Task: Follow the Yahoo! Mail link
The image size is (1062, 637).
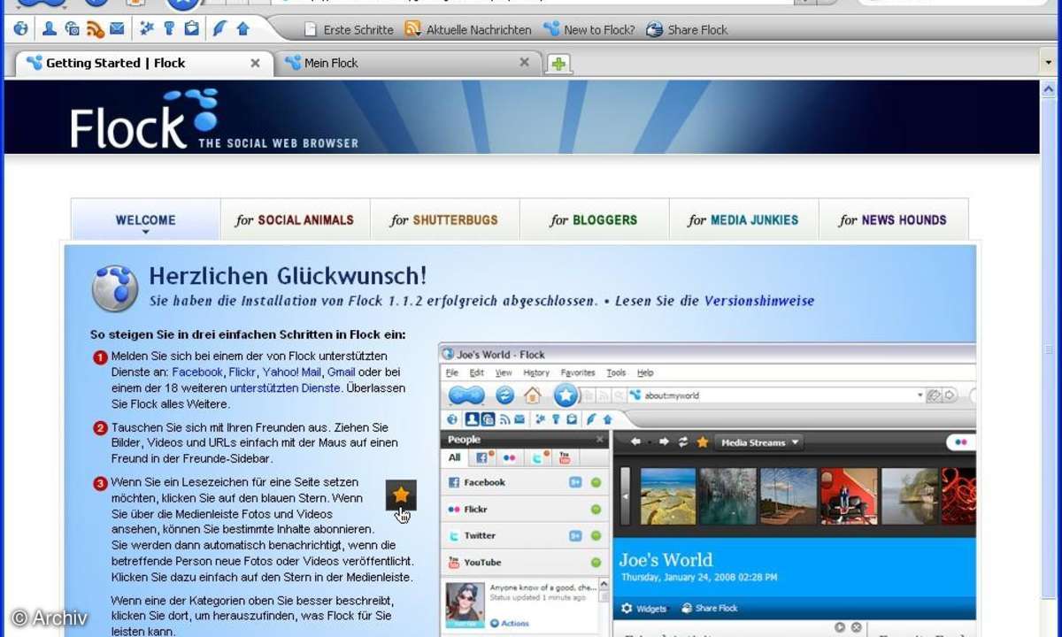Action: [291, 372]
